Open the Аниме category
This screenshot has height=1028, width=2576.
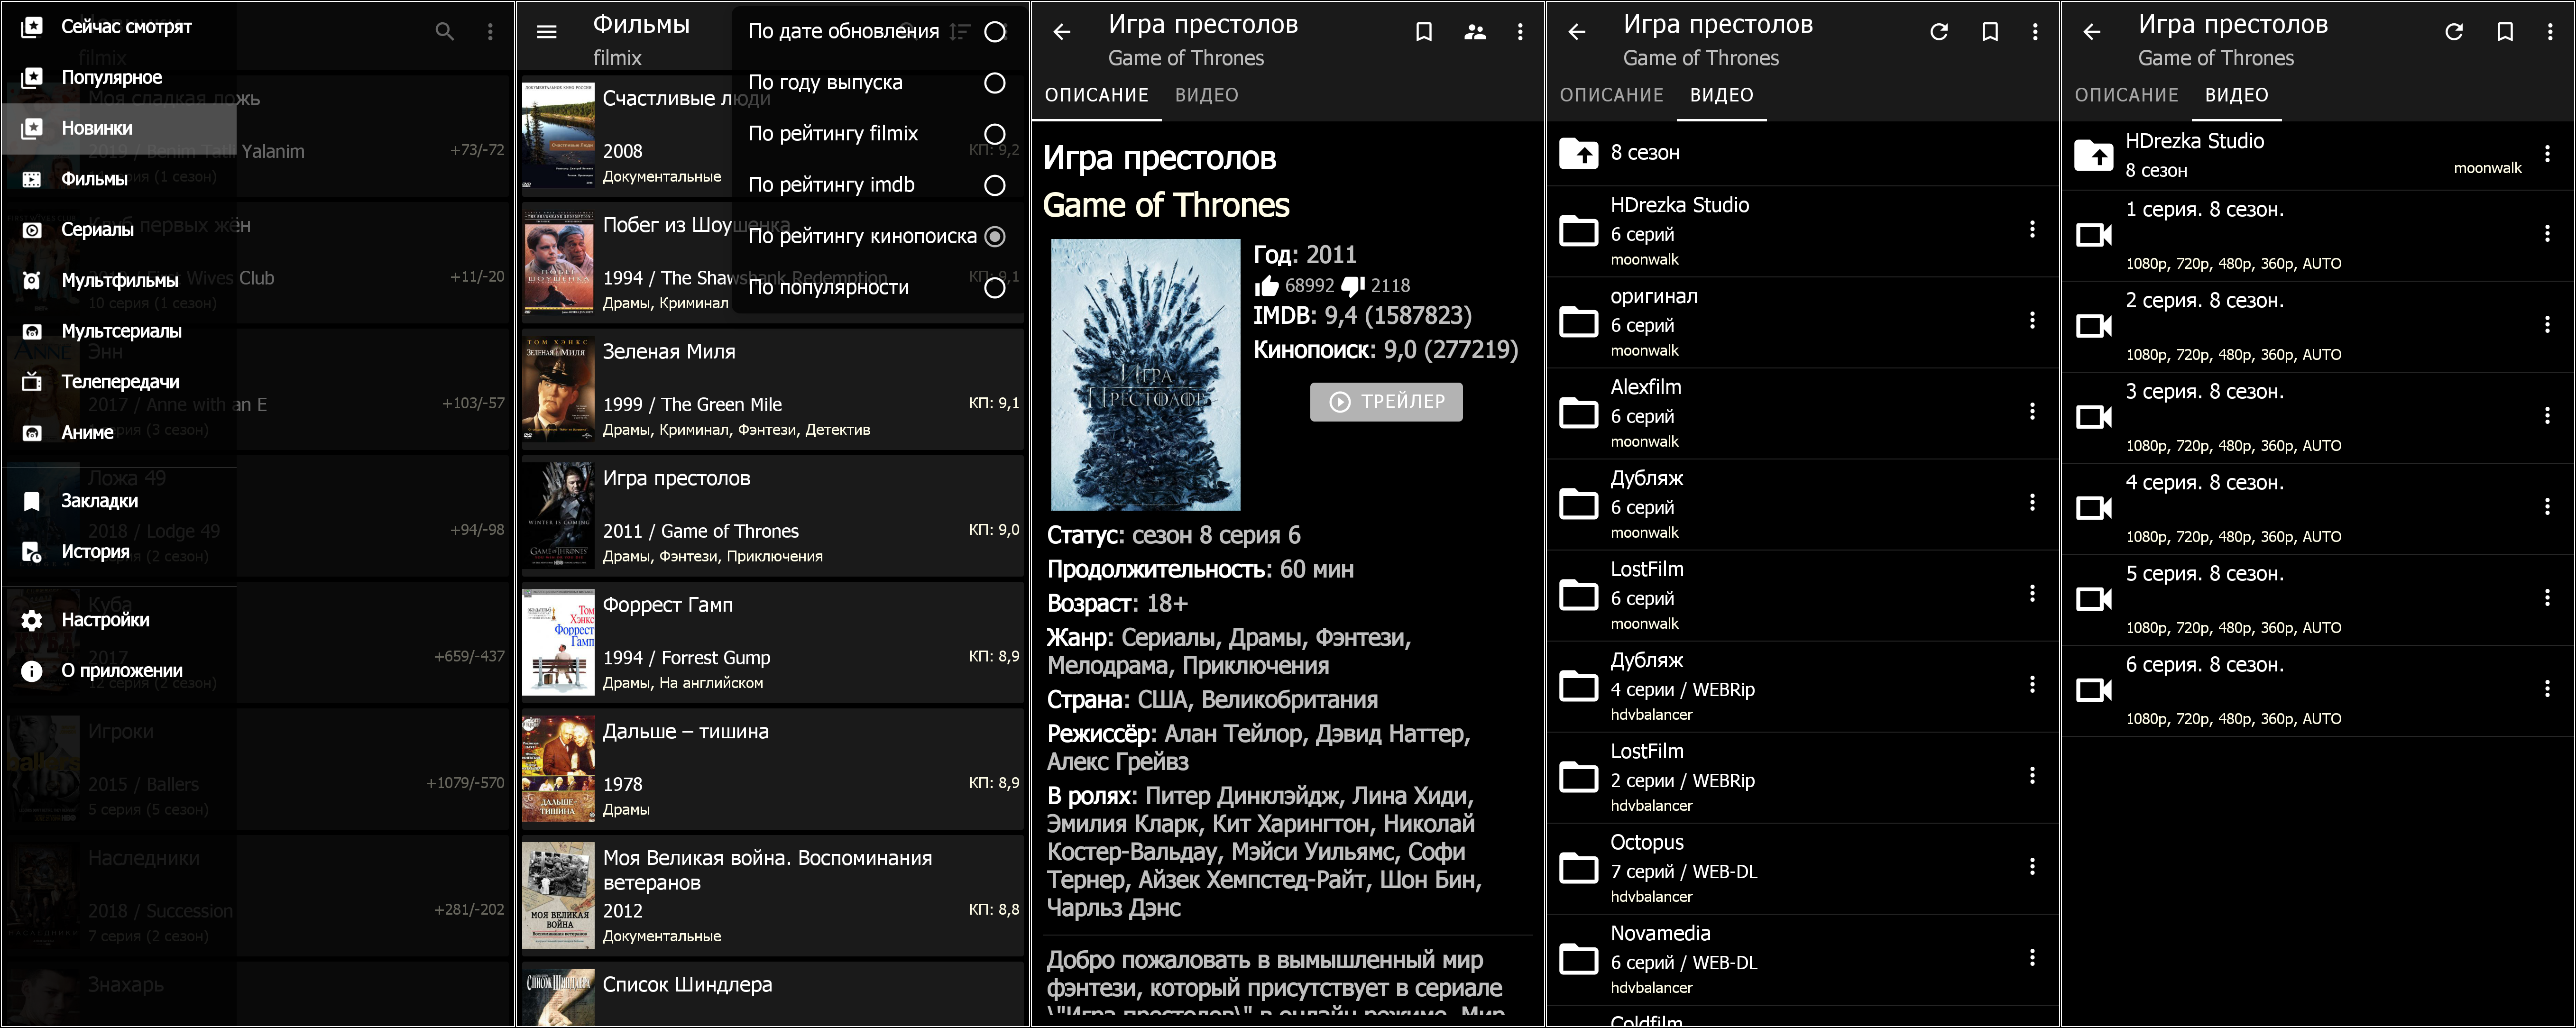(x=118, y=433)
